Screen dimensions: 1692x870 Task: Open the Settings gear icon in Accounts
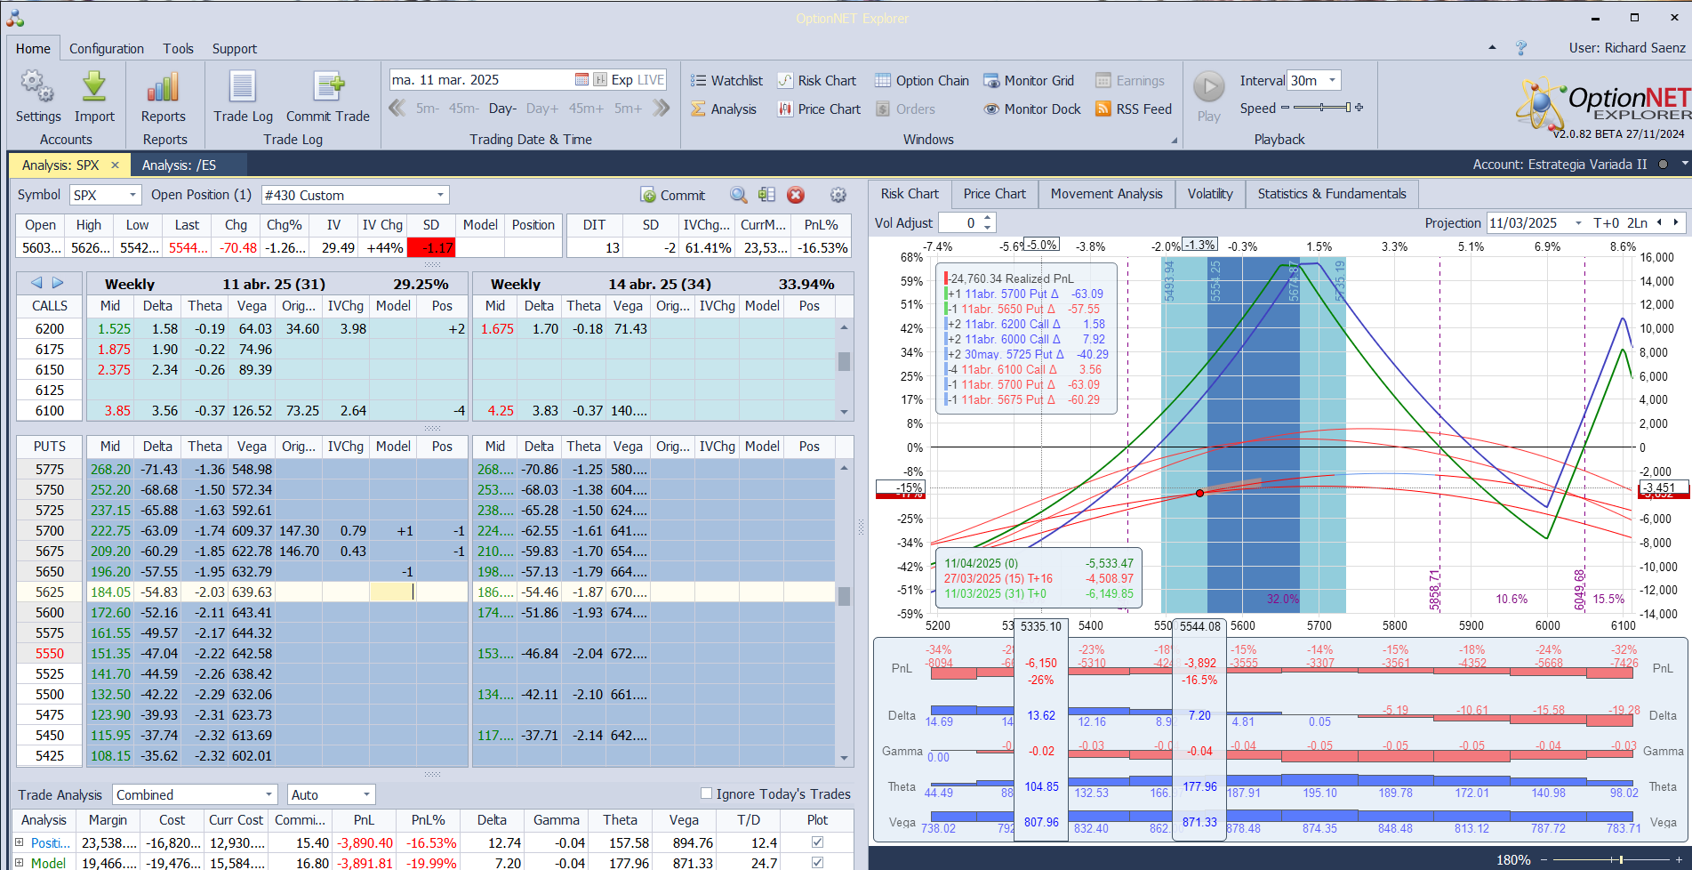pyautogui.click(x=38, y=87)
